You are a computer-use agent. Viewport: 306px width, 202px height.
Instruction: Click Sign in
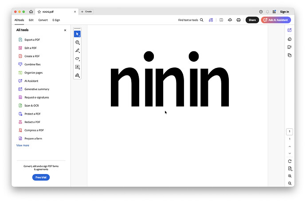285,12
